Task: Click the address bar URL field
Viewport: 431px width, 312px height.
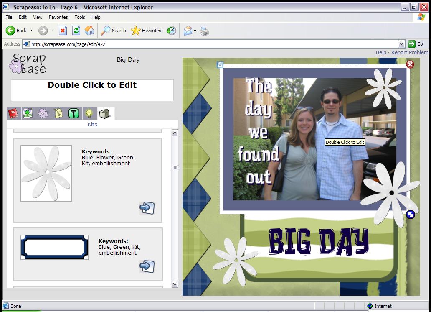Action: tap(210, 44)
